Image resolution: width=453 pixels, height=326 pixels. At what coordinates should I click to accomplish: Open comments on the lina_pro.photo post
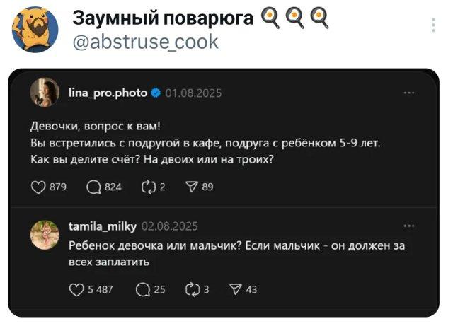point(91,187)
